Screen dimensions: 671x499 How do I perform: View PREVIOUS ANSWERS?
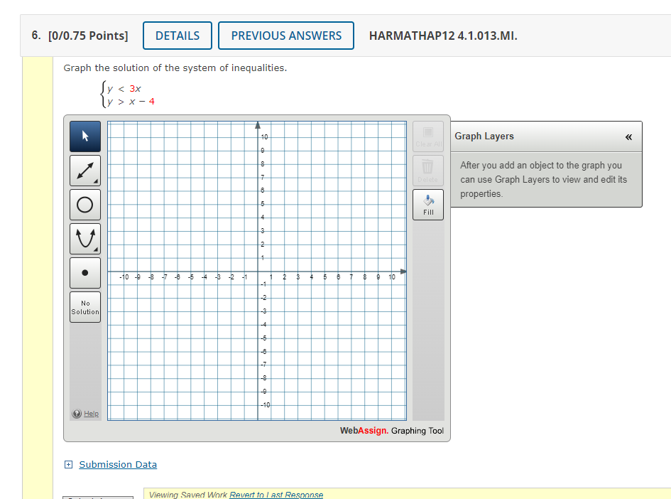tap(286, 35)
